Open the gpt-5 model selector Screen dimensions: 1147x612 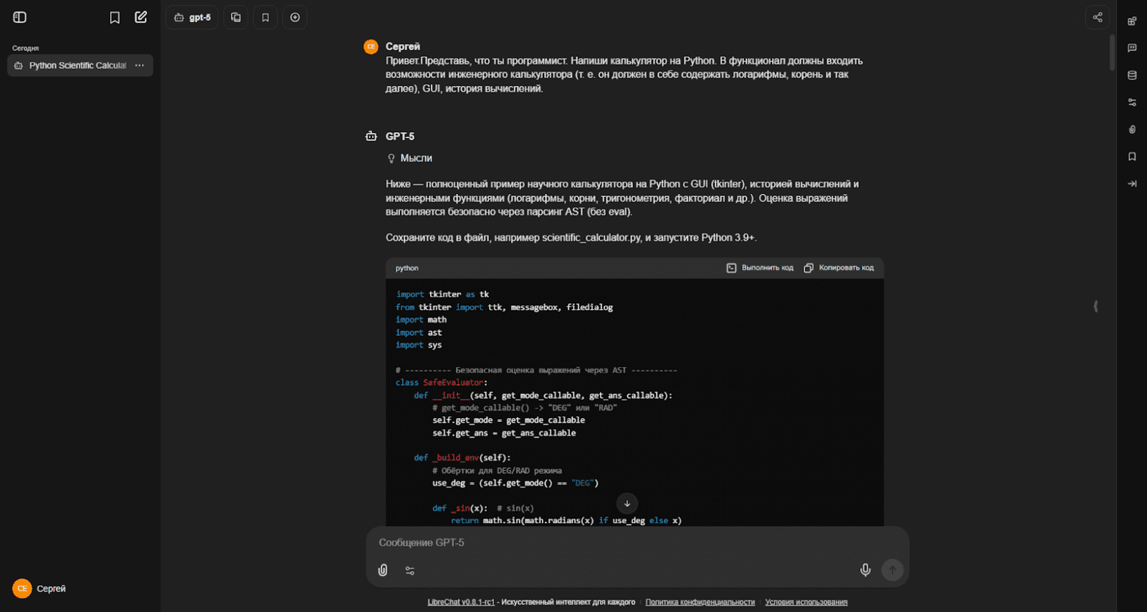[x=192, y=17]
